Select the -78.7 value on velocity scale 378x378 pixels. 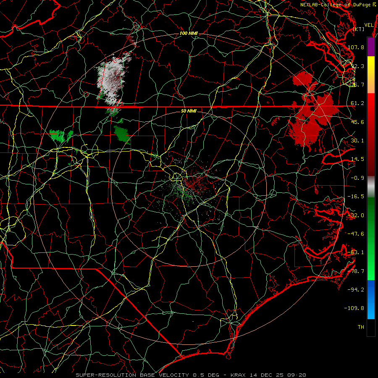[356, 271]
